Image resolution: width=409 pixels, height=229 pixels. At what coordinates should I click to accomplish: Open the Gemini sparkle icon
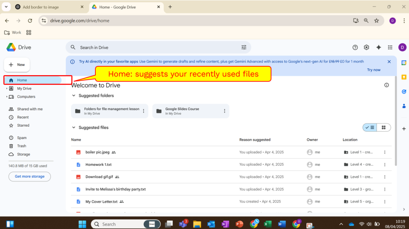point(378,47)
